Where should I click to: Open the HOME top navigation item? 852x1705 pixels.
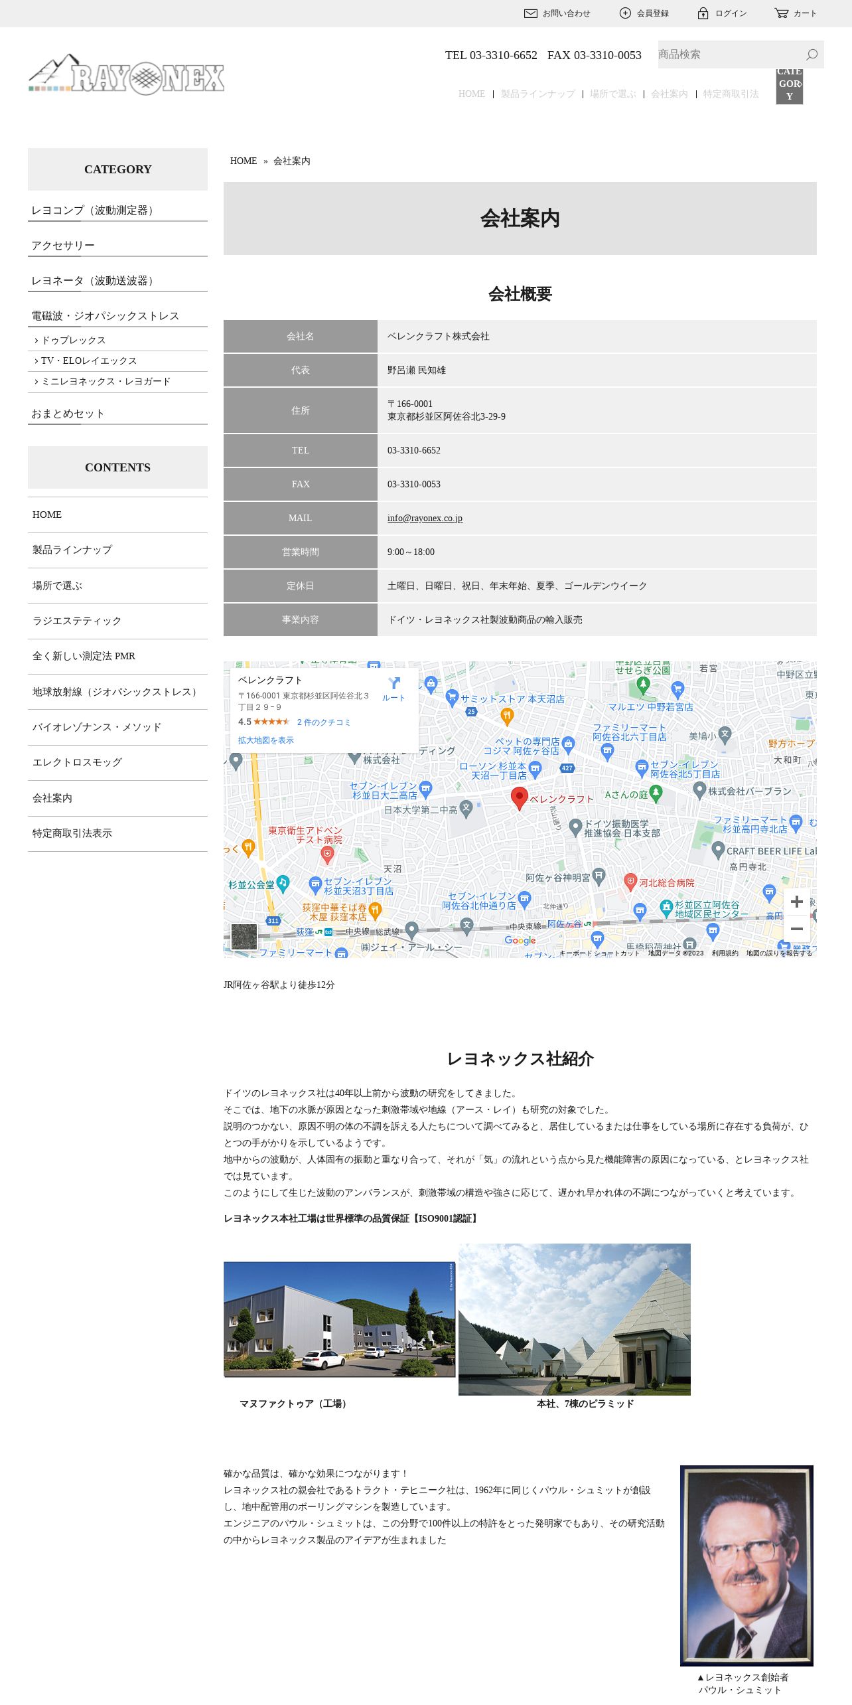point(472,94)
